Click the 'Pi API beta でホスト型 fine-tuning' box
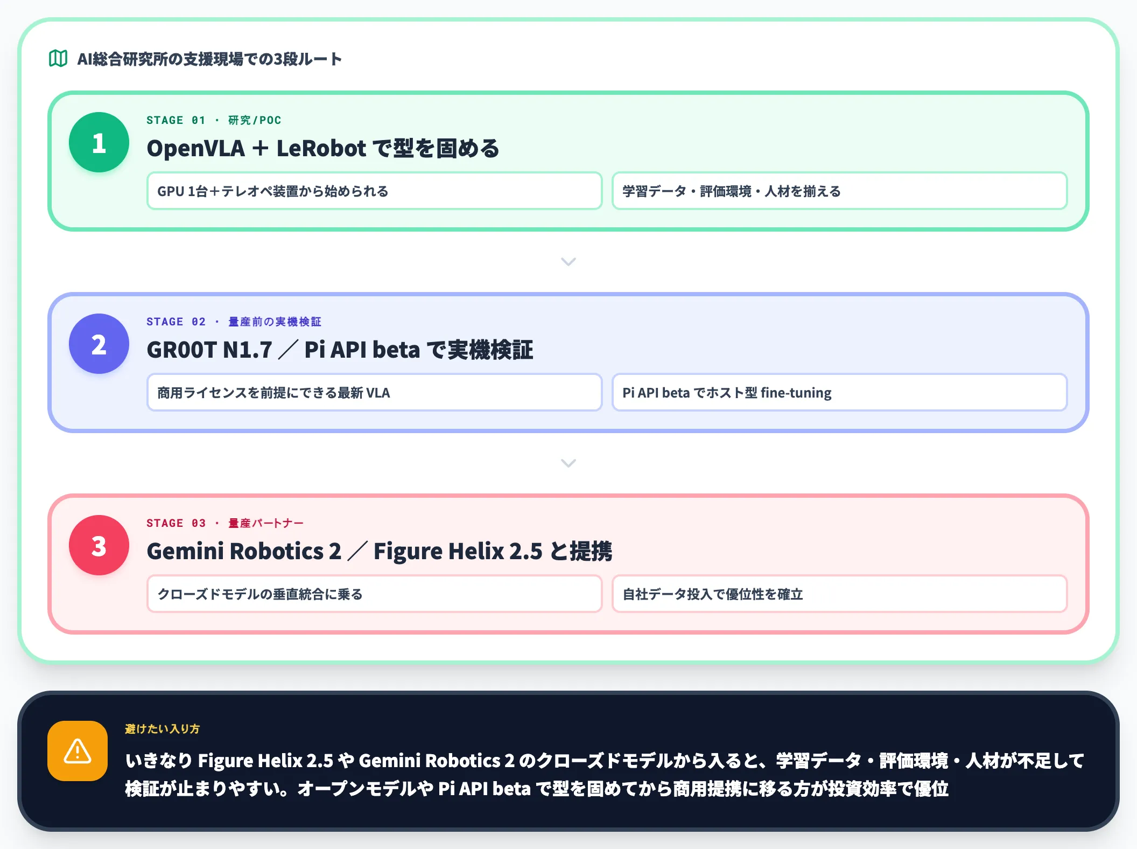Screen dimensions: 1137x849 point(839,392)
